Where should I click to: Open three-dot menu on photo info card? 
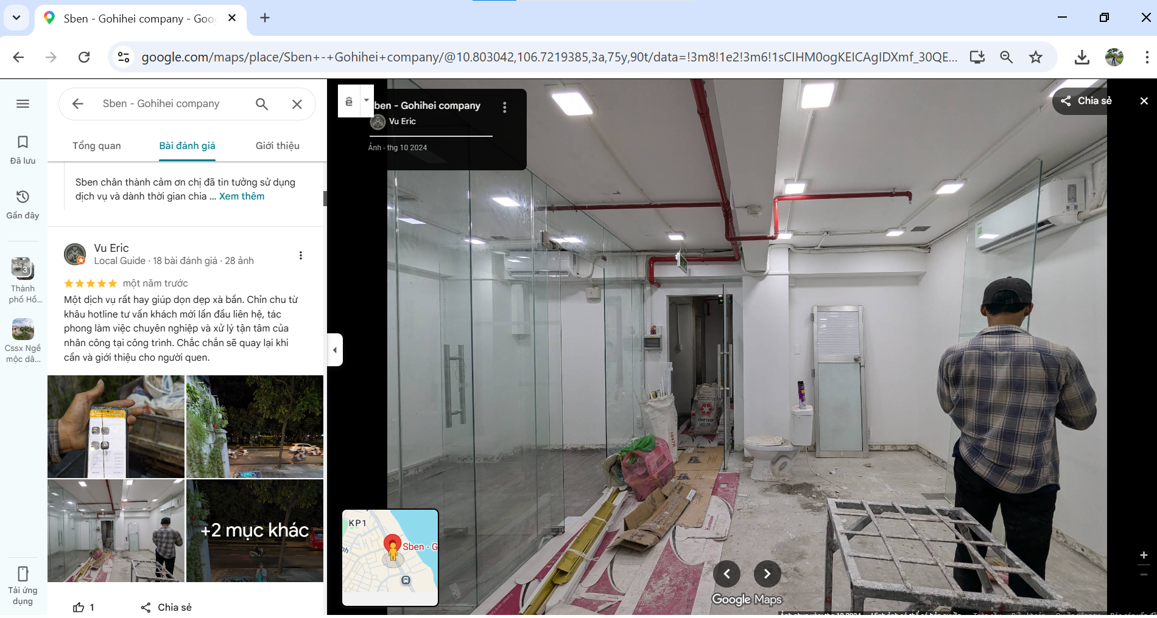tap(504, 108)
